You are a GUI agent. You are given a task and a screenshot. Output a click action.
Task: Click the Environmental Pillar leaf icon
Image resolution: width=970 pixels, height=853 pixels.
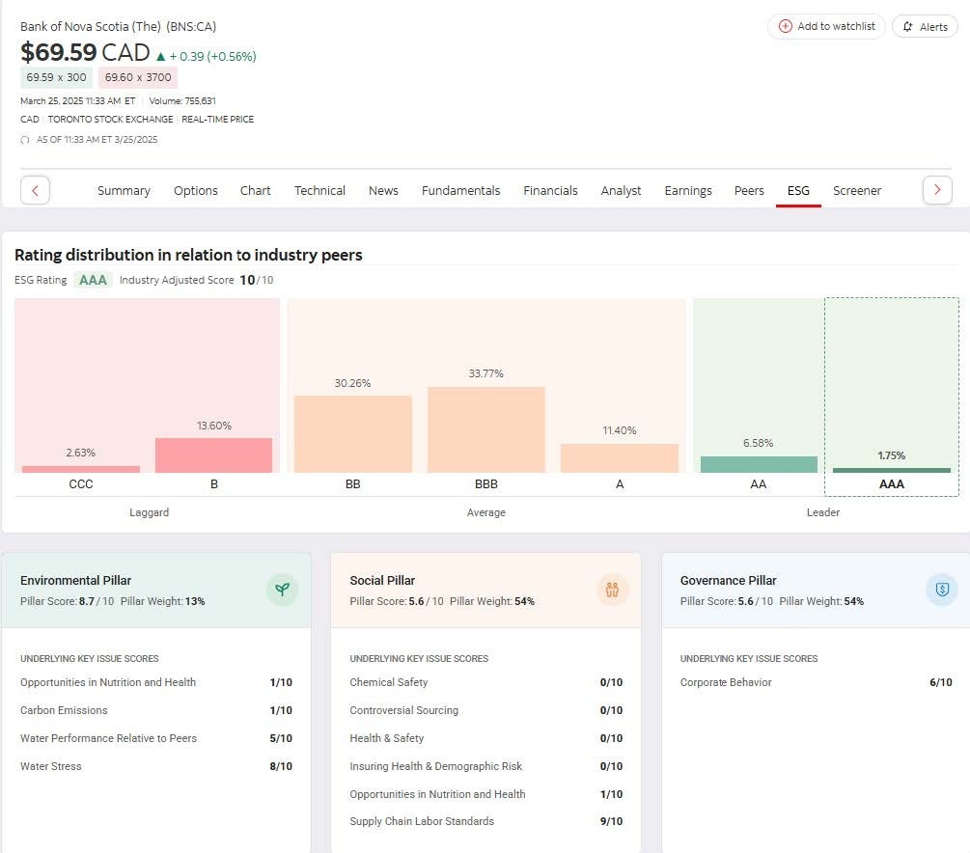coord(282,590)
